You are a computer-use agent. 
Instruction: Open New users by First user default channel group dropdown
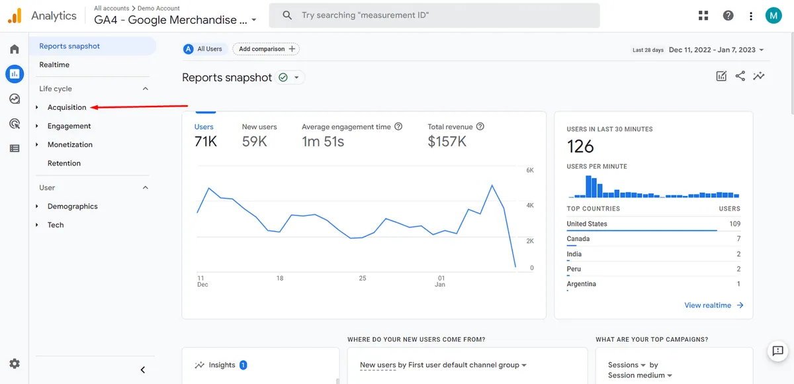pos(443,365)
